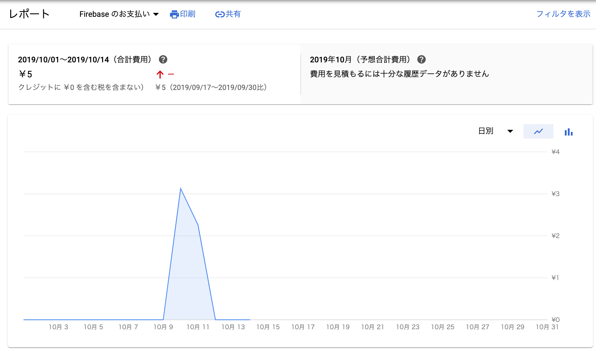The image size is (596, 355).
Task: Click the dropdown arrow next to 日別
Action: [510, 131]
